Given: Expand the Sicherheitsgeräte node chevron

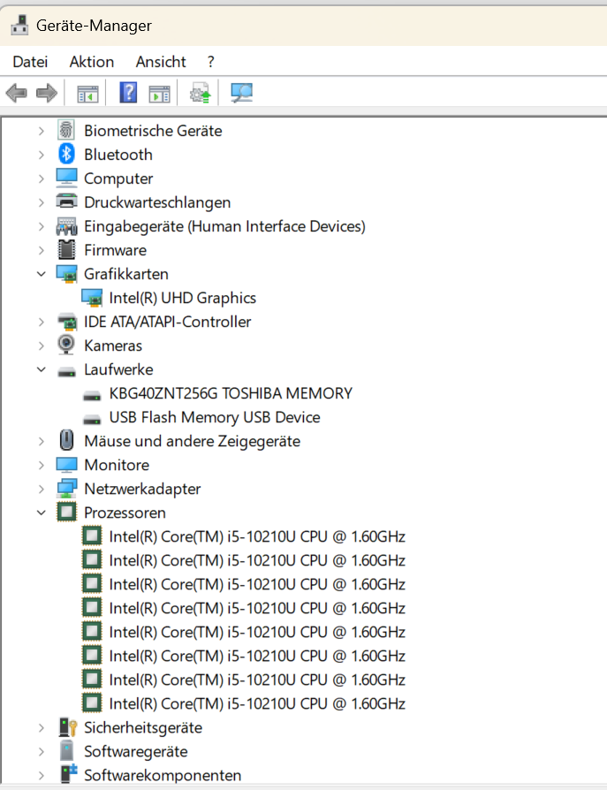Looking at the screenshot, I should coord(42,728).
